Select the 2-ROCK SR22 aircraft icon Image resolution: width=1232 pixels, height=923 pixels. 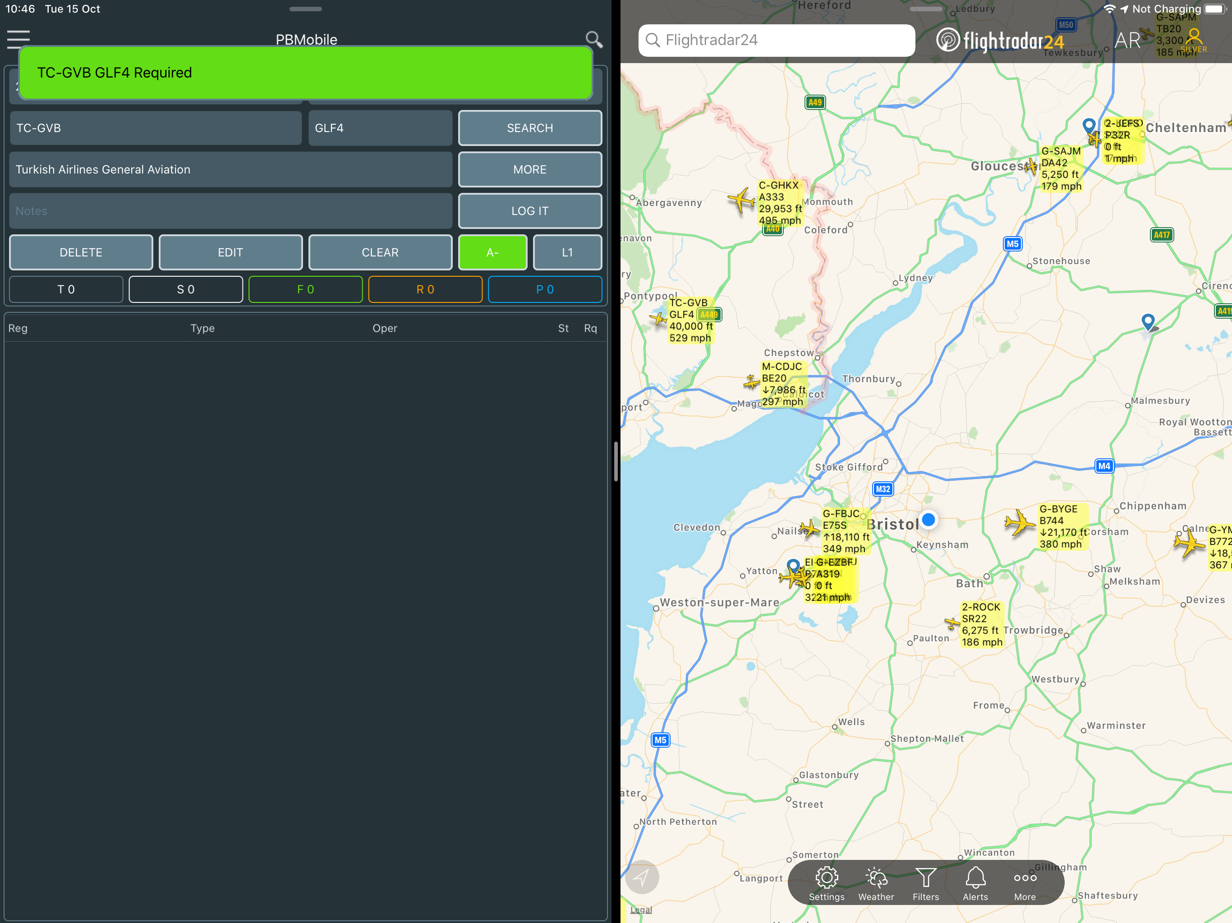point(952,622)
